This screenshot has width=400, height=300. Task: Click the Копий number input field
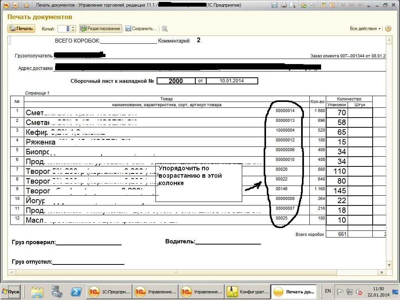coord(64,29)
